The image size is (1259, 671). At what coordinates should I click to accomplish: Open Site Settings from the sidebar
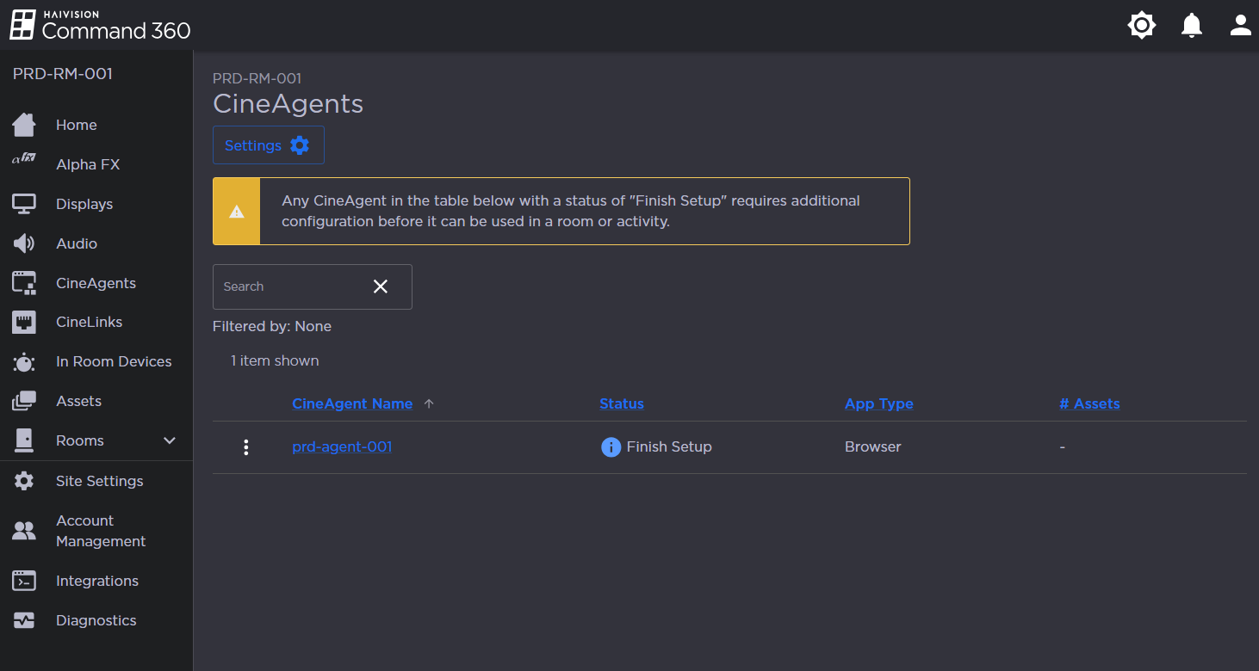click(99, 481)
